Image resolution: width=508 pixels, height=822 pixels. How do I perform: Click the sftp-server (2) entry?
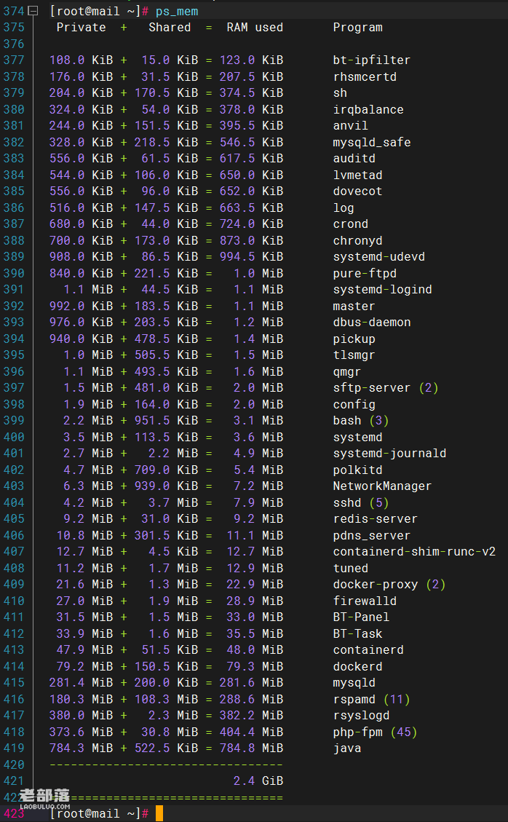click(x=386, y=387)
